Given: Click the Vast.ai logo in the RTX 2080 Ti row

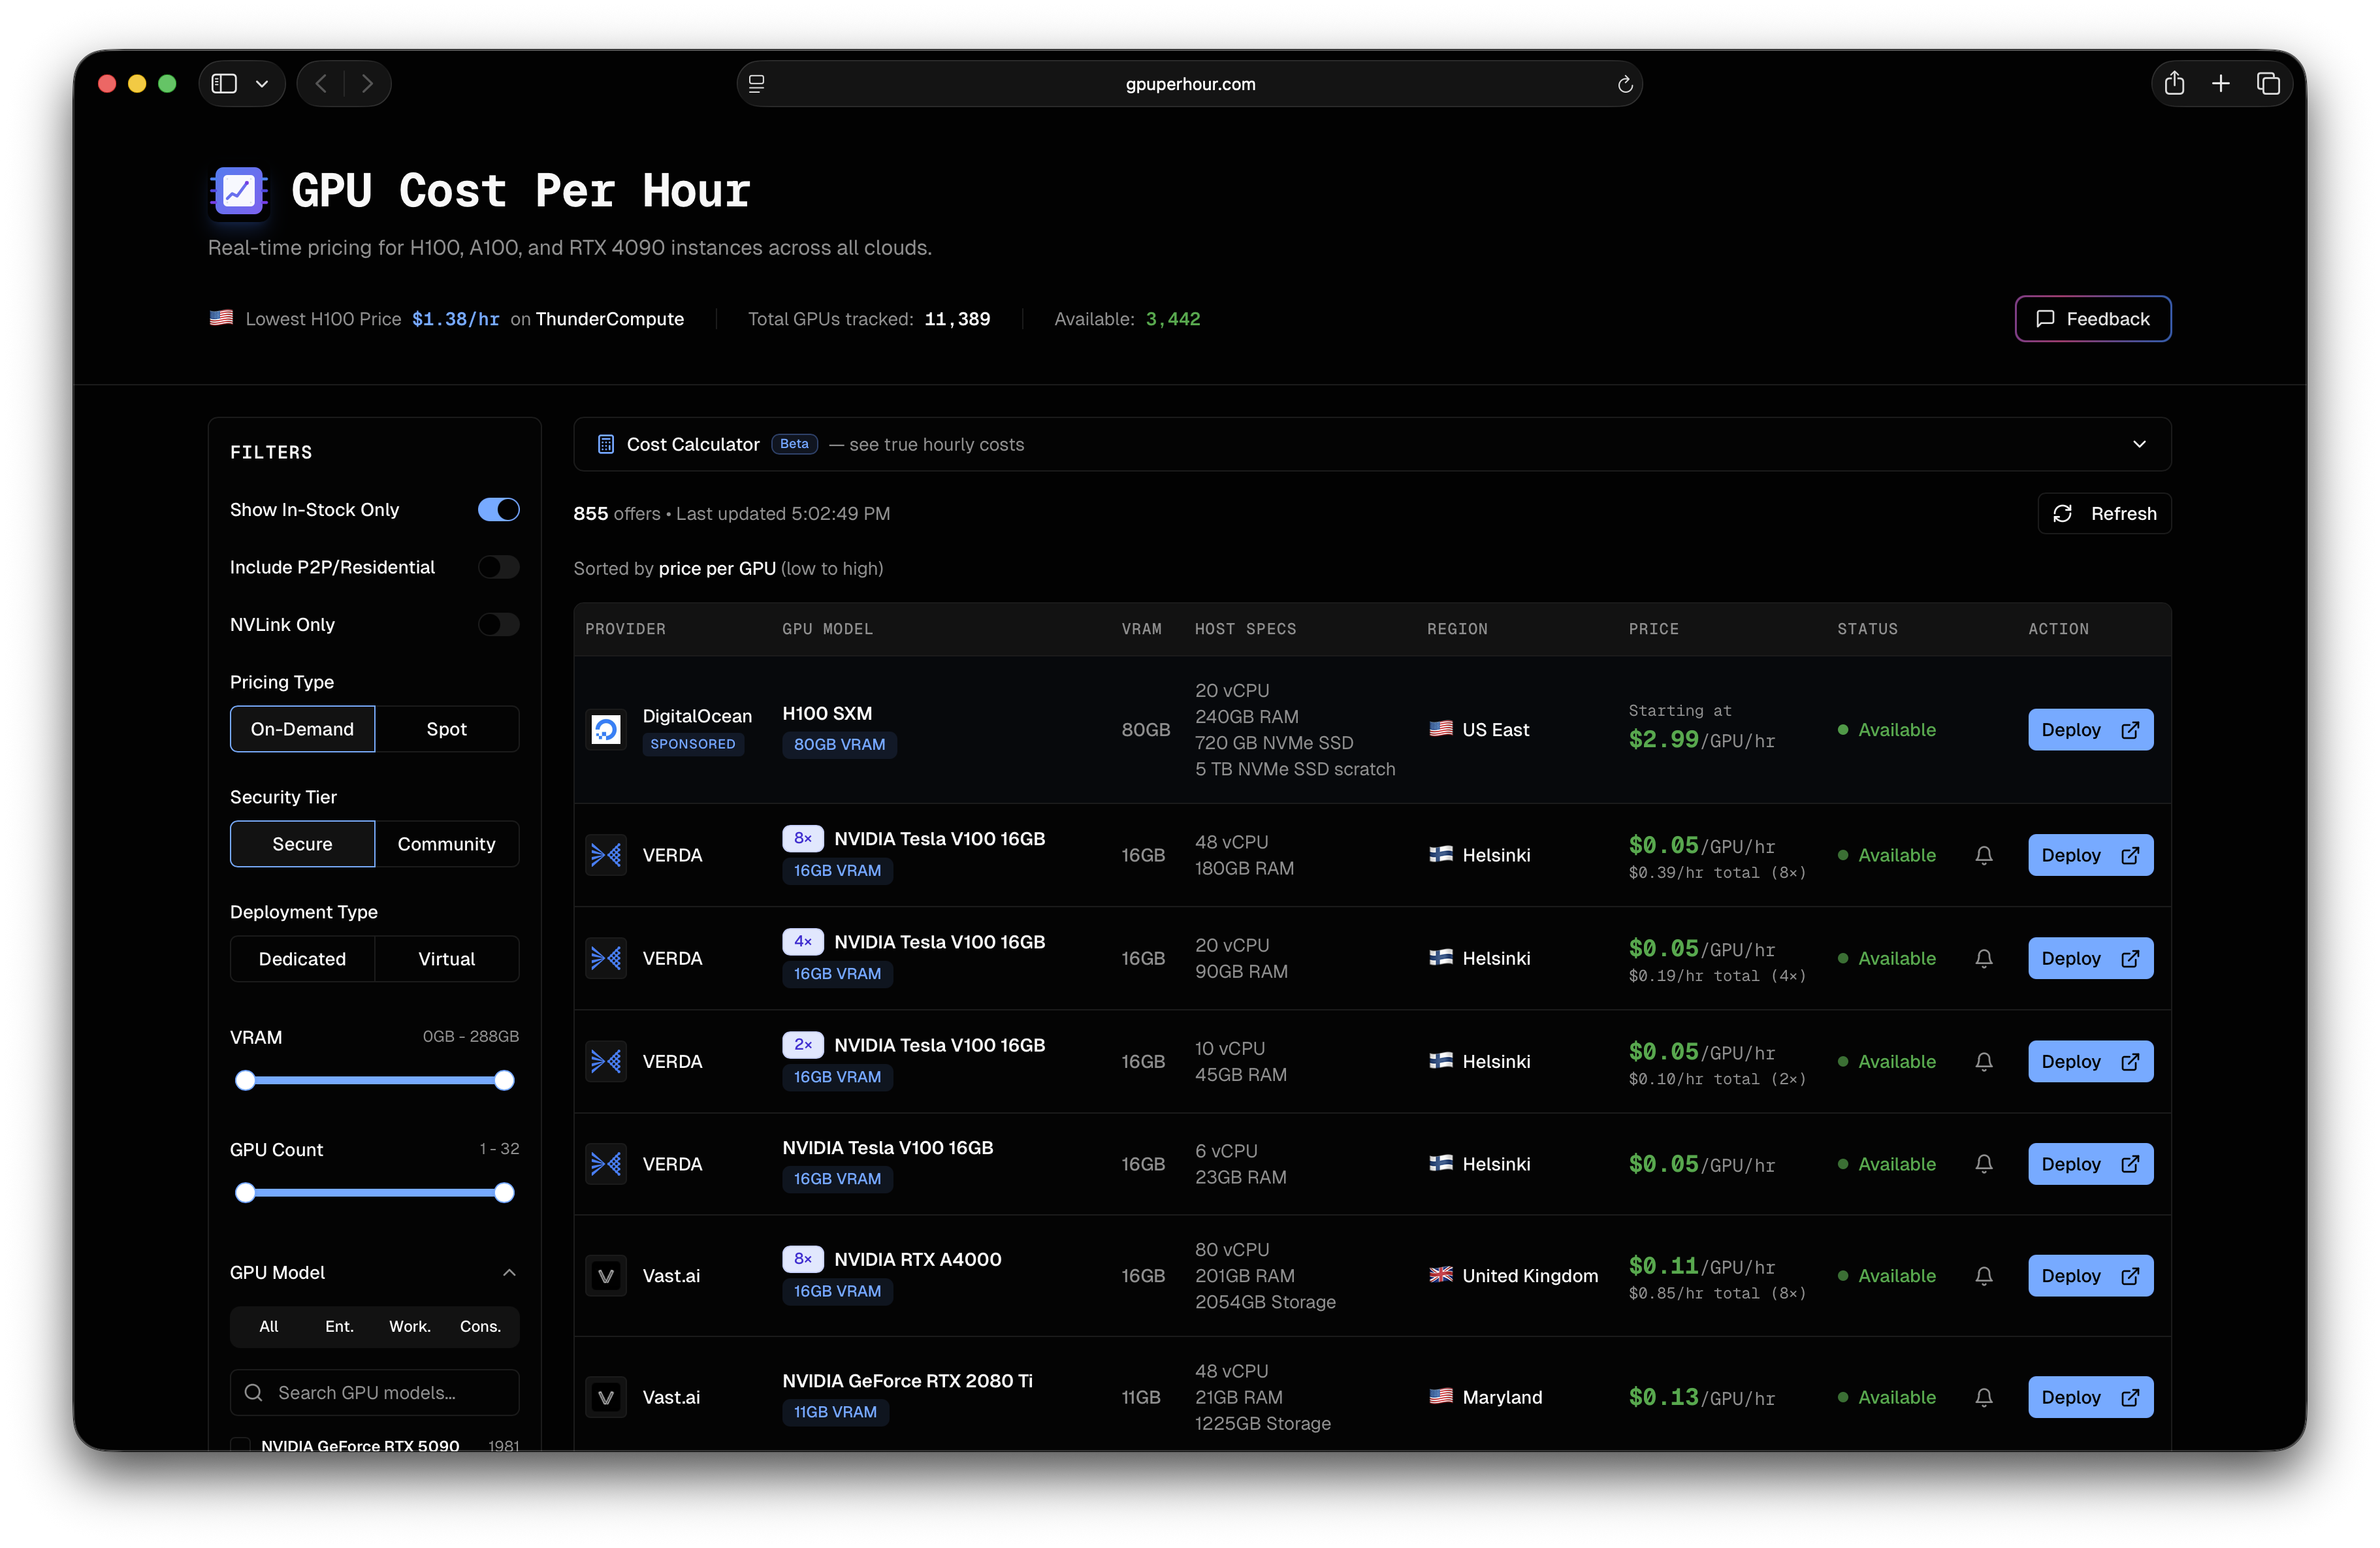Looking at the screenshot, I should (x=606, y=1397).
